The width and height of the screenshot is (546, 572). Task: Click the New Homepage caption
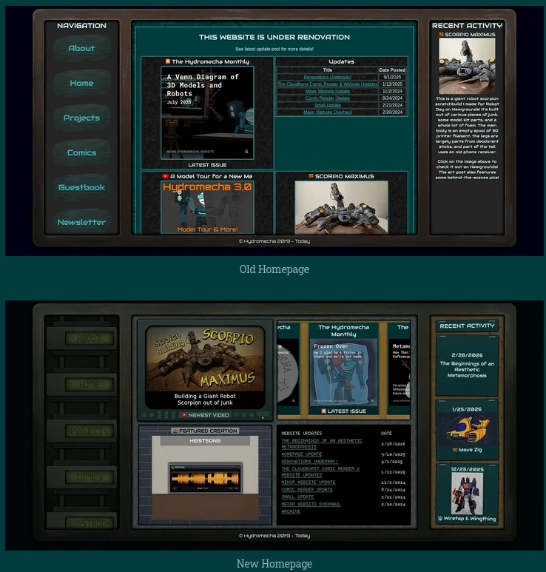(x=274, y=564)
